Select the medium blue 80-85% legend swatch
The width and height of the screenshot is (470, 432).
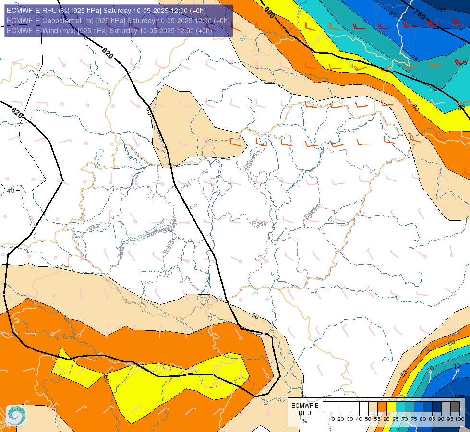(428, 407)
